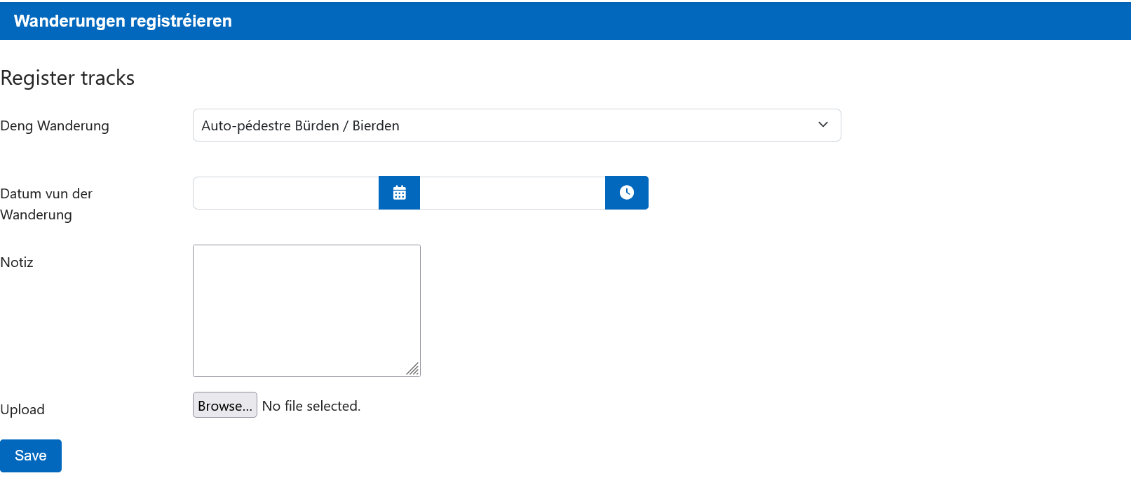Click the Upload label
Viewport: 1131px width, 499px height.
click(x=22, y=409)
